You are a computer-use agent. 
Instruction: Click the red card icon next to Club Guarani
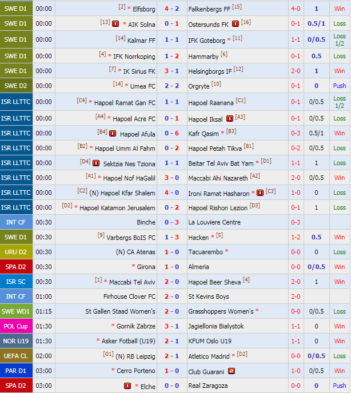click(231, 371)
